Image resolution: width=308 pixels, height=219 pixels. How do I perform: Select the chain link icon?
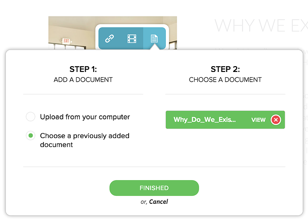109,38
